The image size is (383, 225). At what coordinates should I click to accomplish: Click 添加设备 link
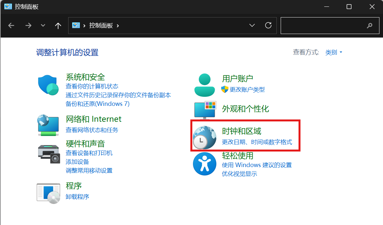(77, 162)
